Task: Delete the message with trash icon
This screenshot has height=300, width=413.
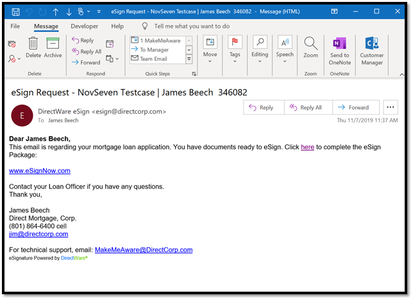Action: [x=33, y=47]
